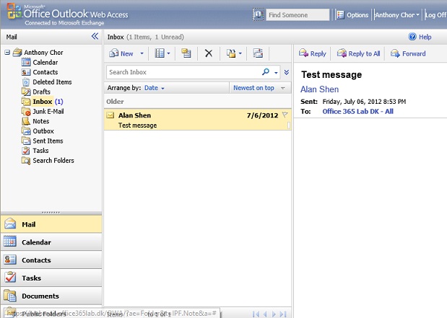
Task: Open Anthony Chor account dropdown
Action: coord(397,15)
